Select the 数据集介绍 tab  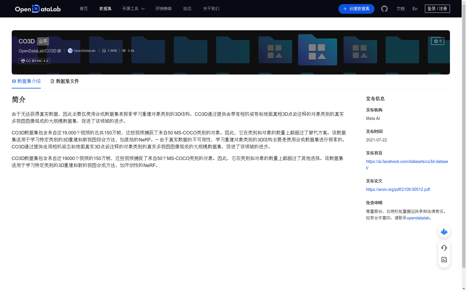26,81
